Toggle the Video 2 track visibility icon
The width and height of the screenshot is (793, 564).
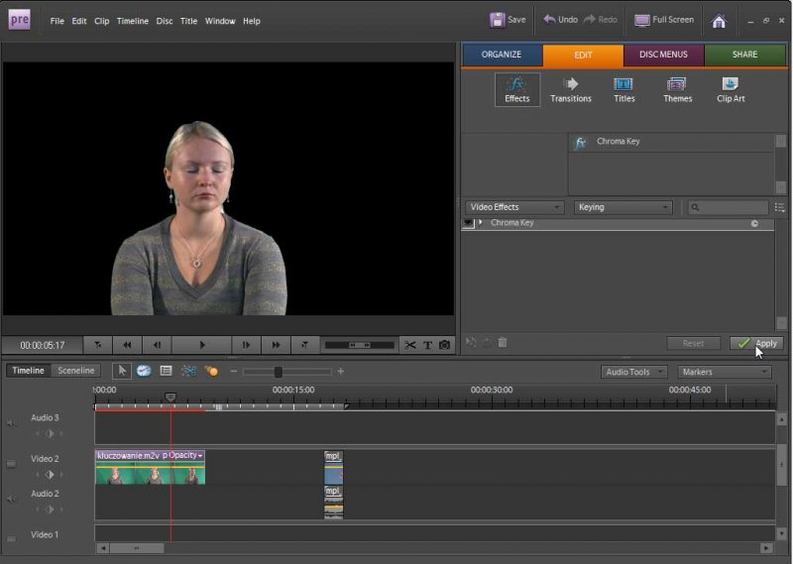click(x=12, y=463)
